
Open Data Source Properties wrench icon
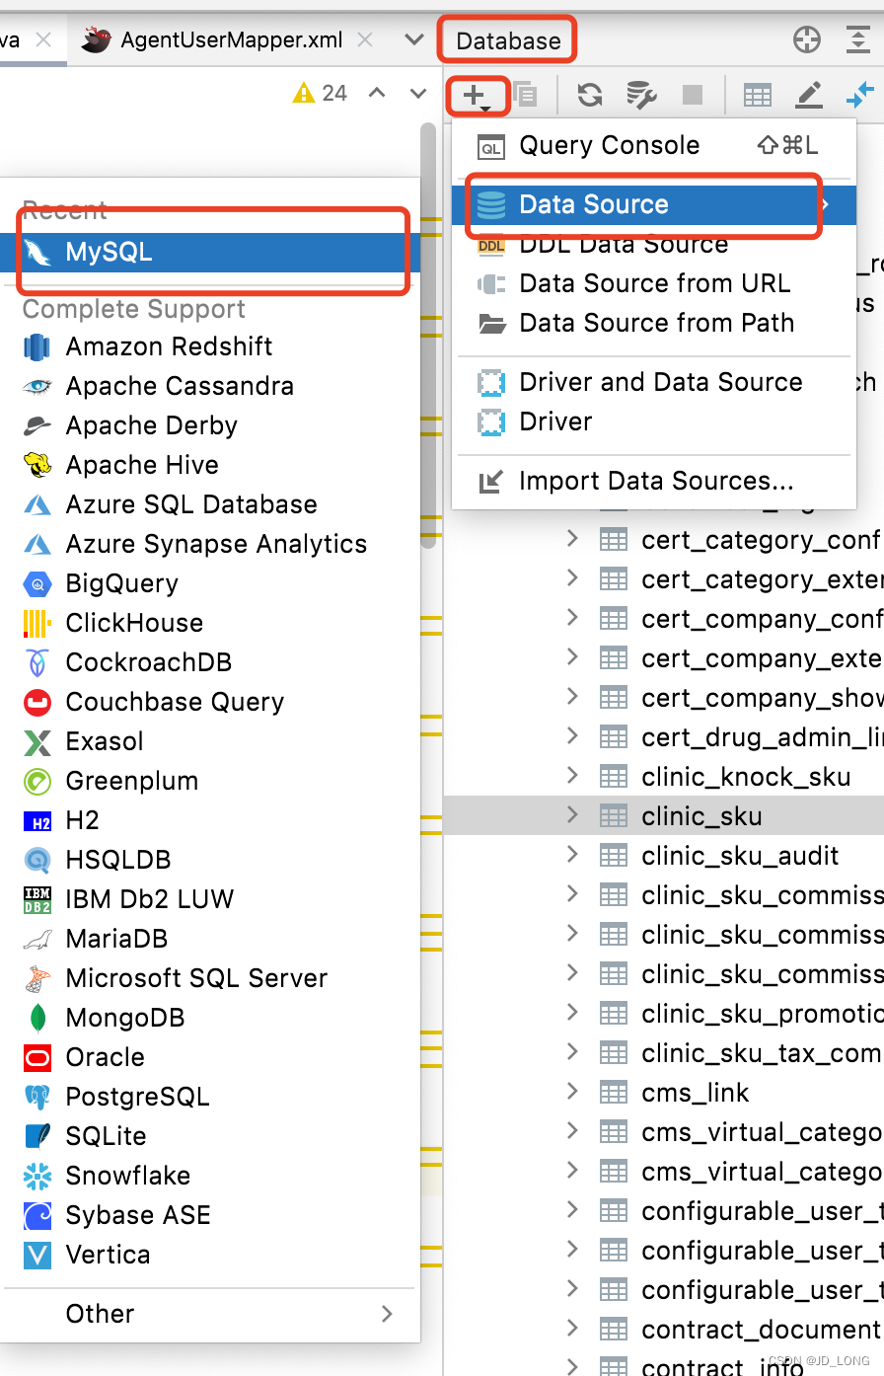coord(641,95)
